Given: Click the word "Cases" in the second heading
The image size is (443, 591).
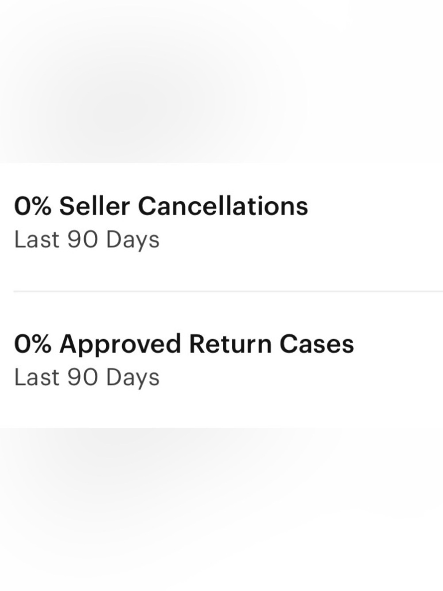Looking at the screenshot, I should click(x=317, y=344).
